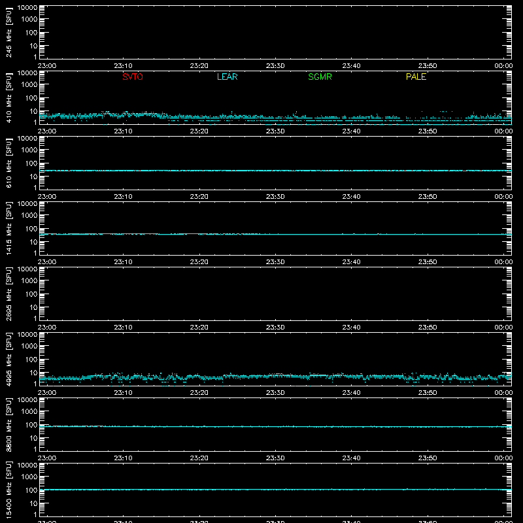523x523 pixels.
Task: Click the cyan LEAR station label
Action: click(x=227, y=76)
